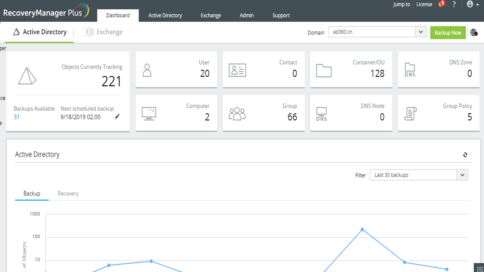Open the user account menu

pyautogui.click(x=473, y=4)
